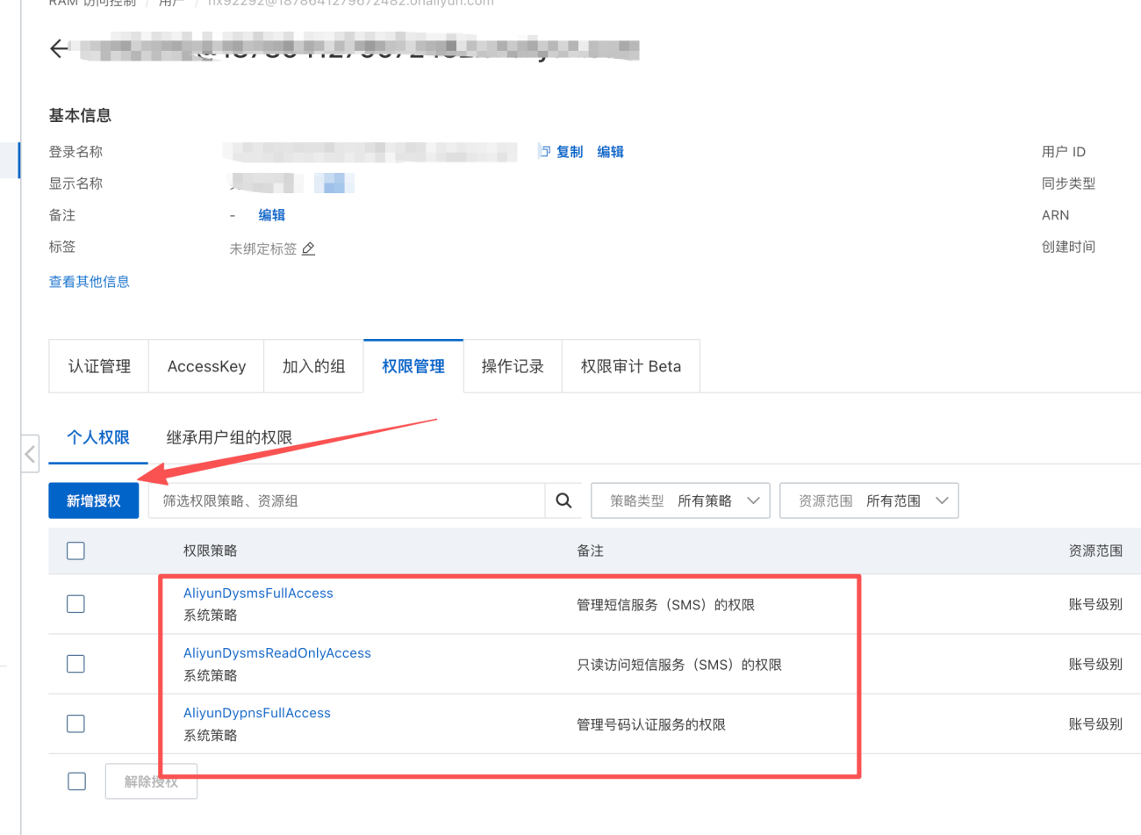Check the AliyunDysmsFullAccess row checkbox

click(x=76, y=604)
